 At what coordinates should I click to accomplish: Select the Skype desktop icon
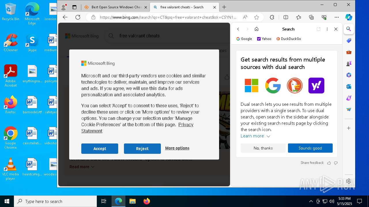coord(32,43)
